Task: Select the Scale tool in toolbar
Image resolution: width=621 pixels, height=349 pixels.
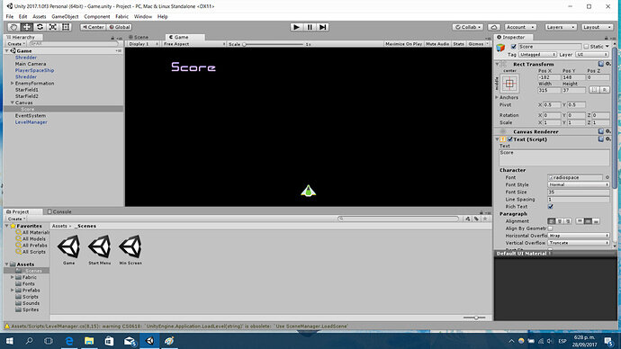Action: [53, 27]
